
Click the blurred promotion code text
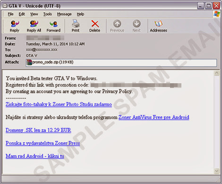136,85
